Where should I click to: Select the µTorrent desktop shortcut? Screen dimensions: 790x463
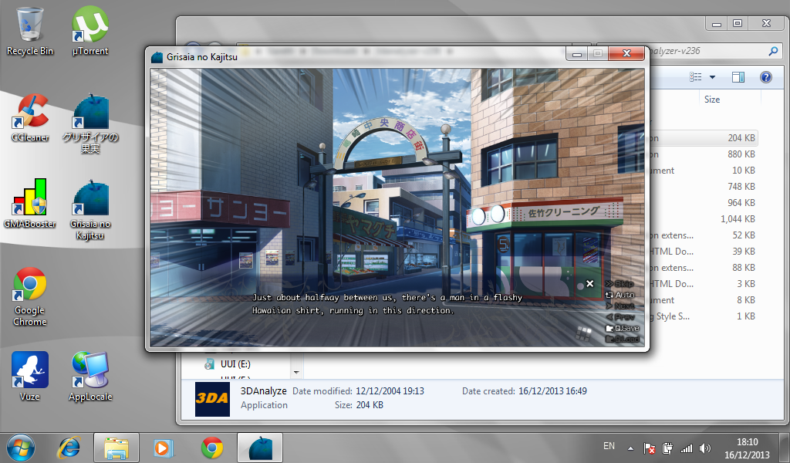coord(90,31)
